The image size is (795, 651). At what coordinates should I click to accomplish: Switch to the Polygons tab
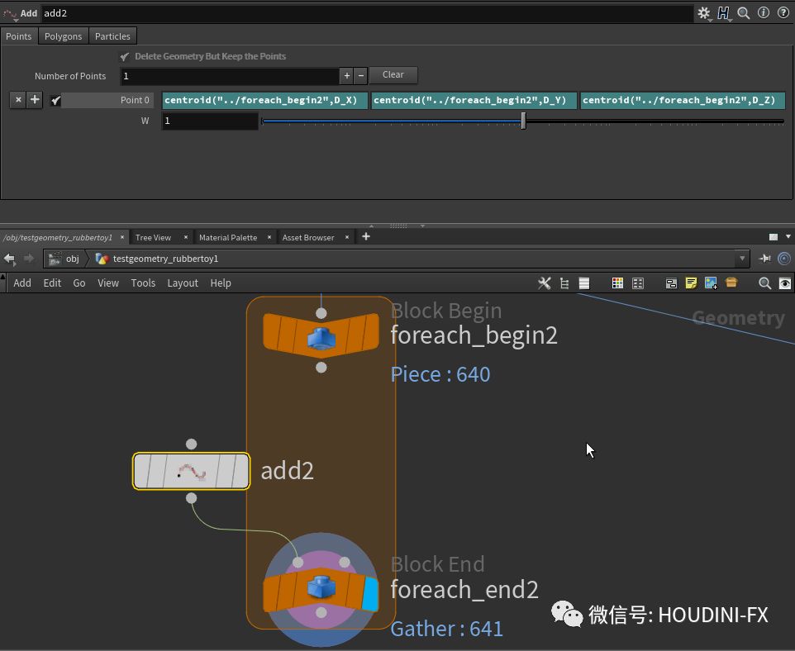pos(63,36)
